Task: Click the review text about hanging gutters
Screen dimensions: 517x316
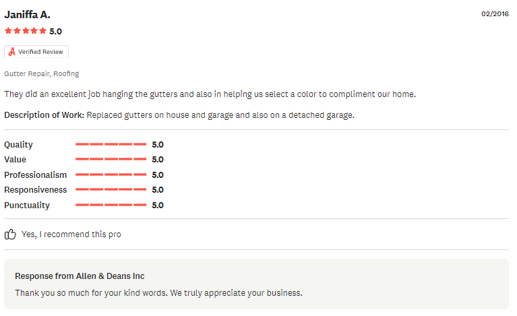Action: coord(210,94)
